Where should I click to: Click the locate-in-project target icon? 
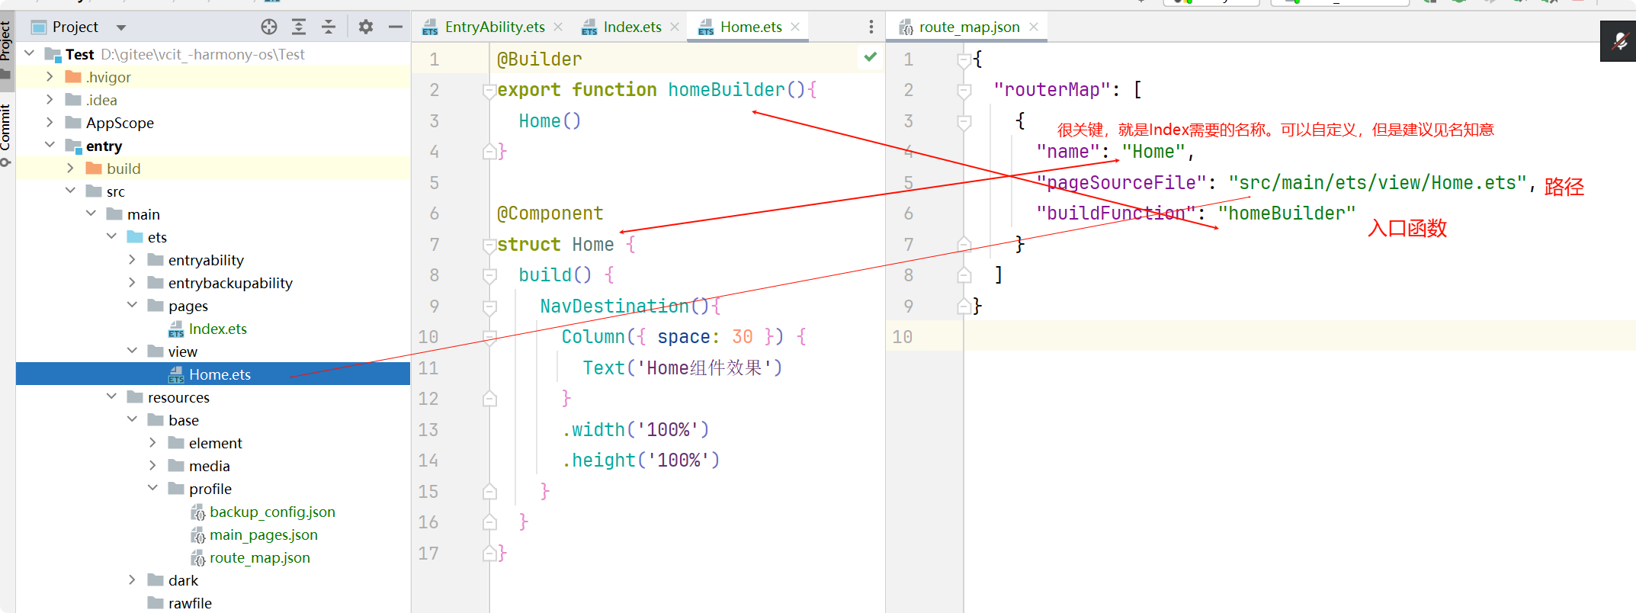(269, 27)
